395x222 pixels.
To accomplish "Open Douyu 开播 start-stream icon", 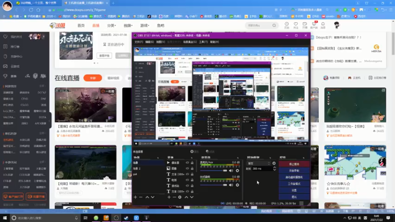I will point(305,25).
